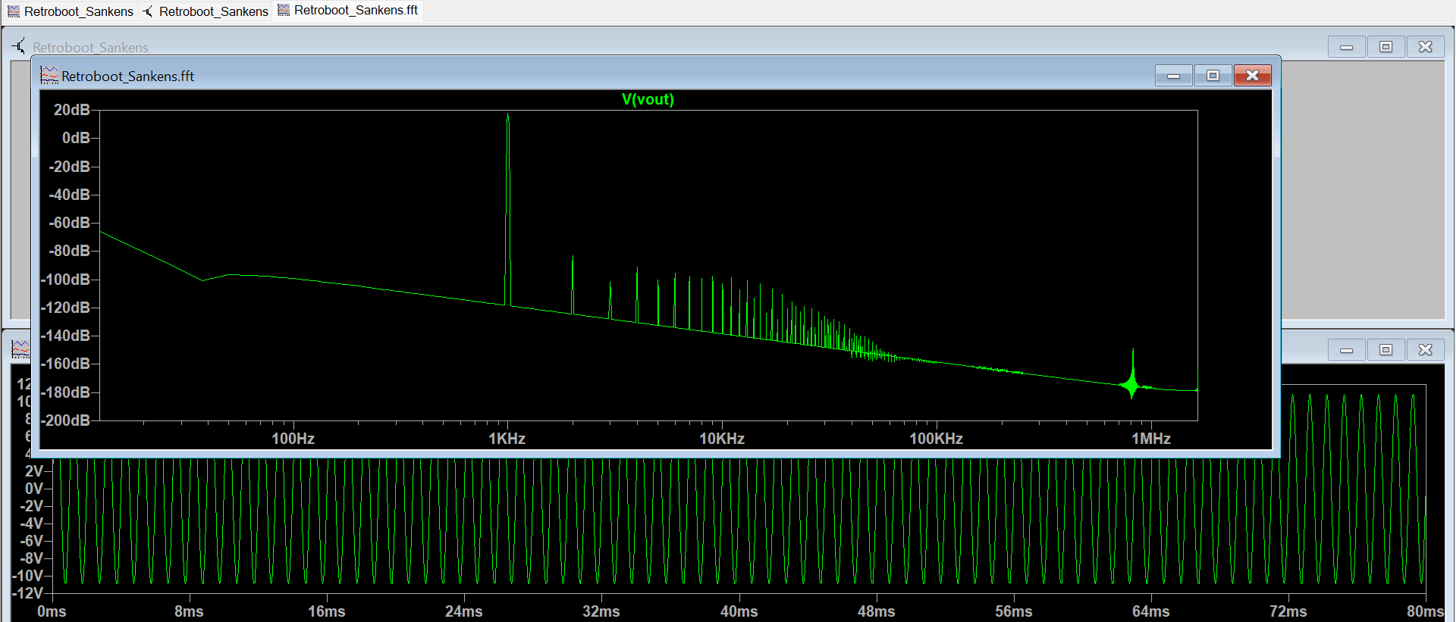Maximize the Retroboot_Sankens schematic window
This screenshot has height=622, width=1456.
tap(1386, 47)
